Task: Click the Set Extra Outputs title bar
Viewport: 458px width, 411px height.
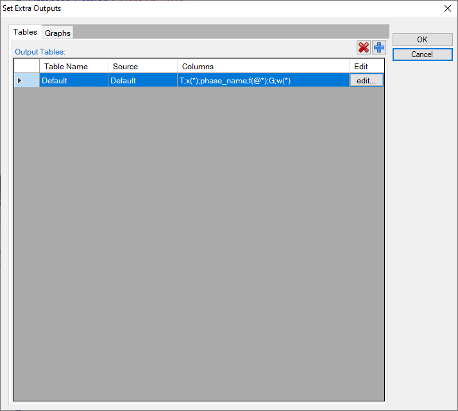Action: click(192, 8)
